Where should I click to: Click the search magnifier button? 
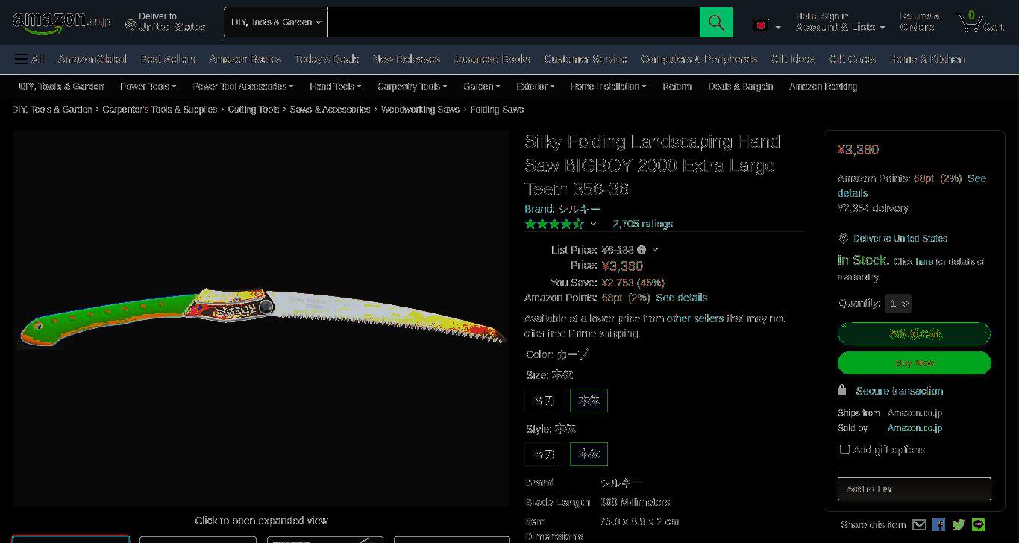[x=716, y=22]
